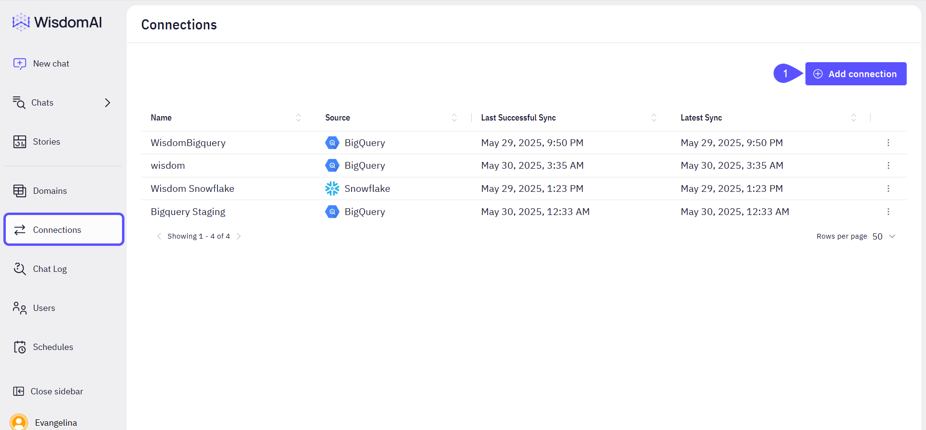Select the wisdom connection name

tap(168, 165)
